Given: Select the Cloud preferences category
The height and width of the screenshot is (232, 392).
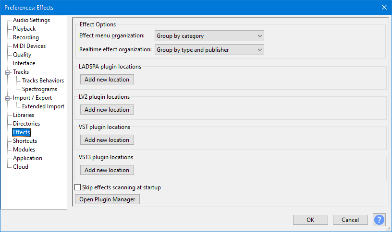Looking at the screenshot, I should pyautogui.click(x=21, y=167).
